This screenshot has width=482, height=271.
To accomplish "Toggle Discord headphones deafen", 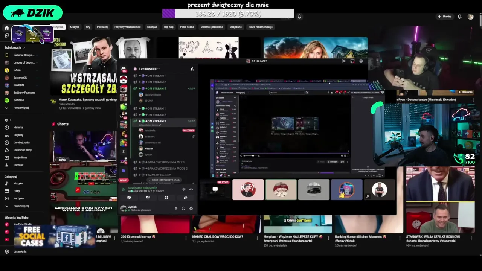I will click(183, 208).
